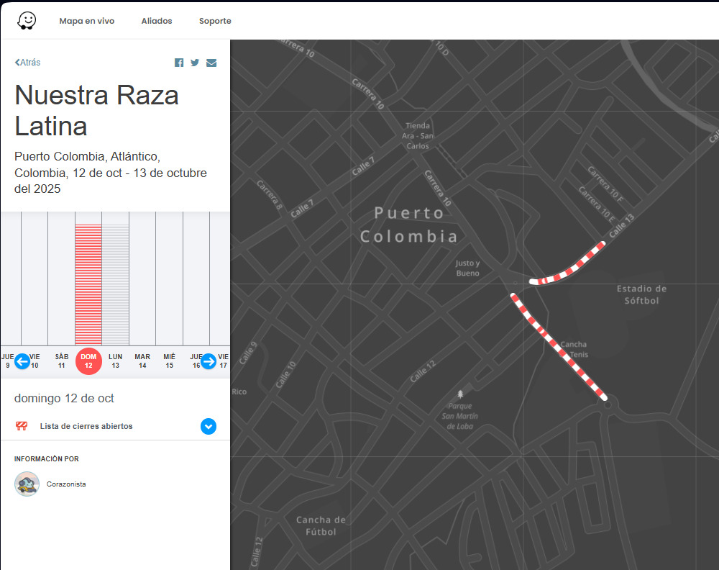
Task: Click the road closure barrier icon
Action: point(22,426)
